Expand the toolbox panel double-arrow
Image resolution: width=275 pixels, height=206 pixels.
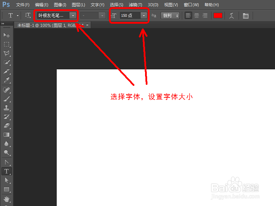[x=3, y=23]
